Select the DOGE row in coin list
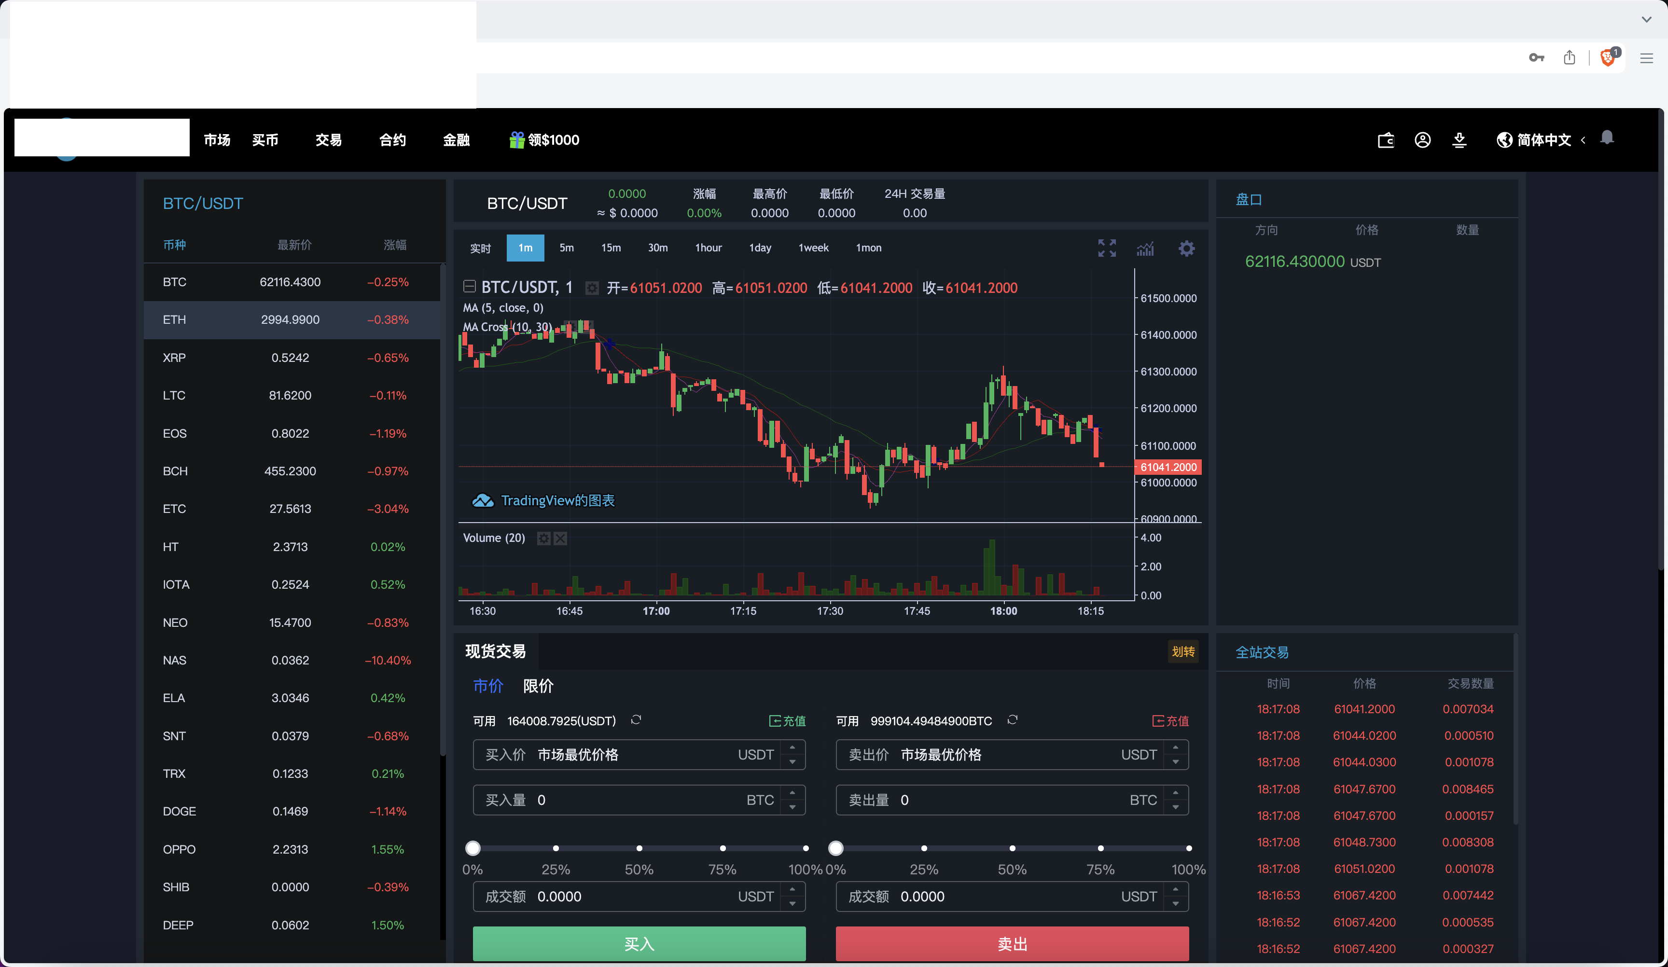Viewport: 1668px width, 967px height. [291, 812]
